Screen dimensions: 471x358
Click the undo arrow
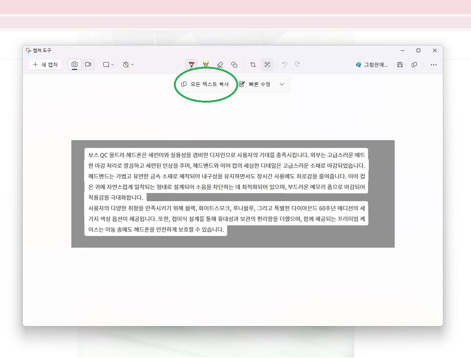tap(285, 65)
